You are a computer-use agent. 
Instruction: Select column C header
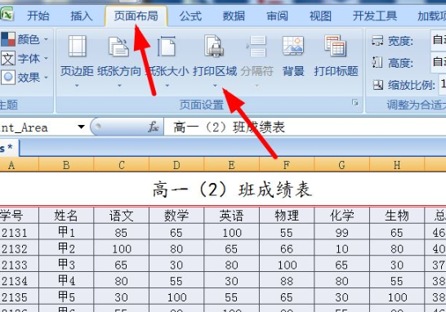[122, 165]
